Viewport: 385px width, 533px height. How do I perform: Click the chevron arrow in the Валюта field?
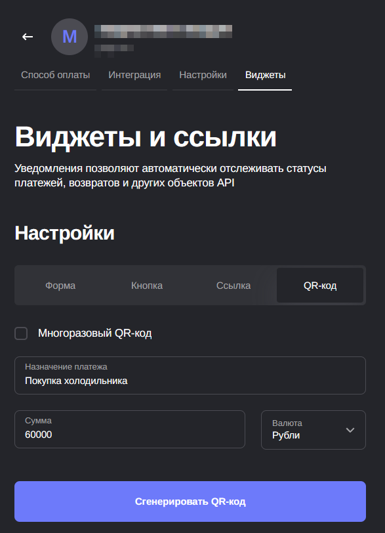[x=350, y=430]
